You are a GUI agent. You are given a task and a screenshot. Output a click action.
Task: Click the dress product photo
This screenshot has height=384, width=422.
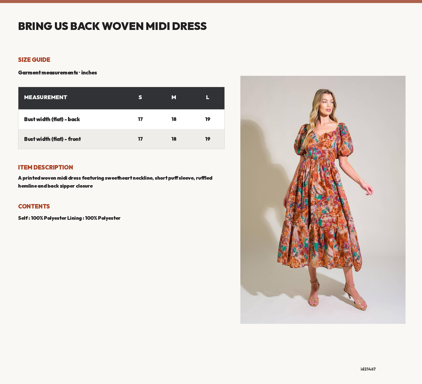[323, 200]
